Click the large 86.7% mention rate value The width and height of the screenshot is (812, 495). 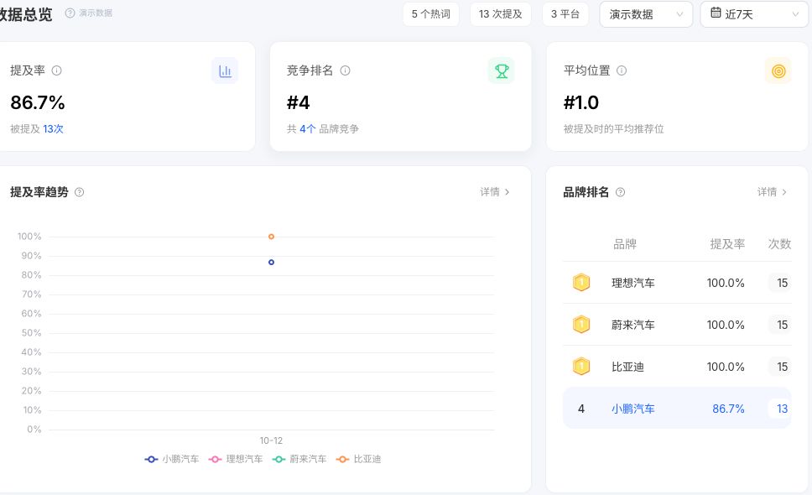(x=38, y=102)
